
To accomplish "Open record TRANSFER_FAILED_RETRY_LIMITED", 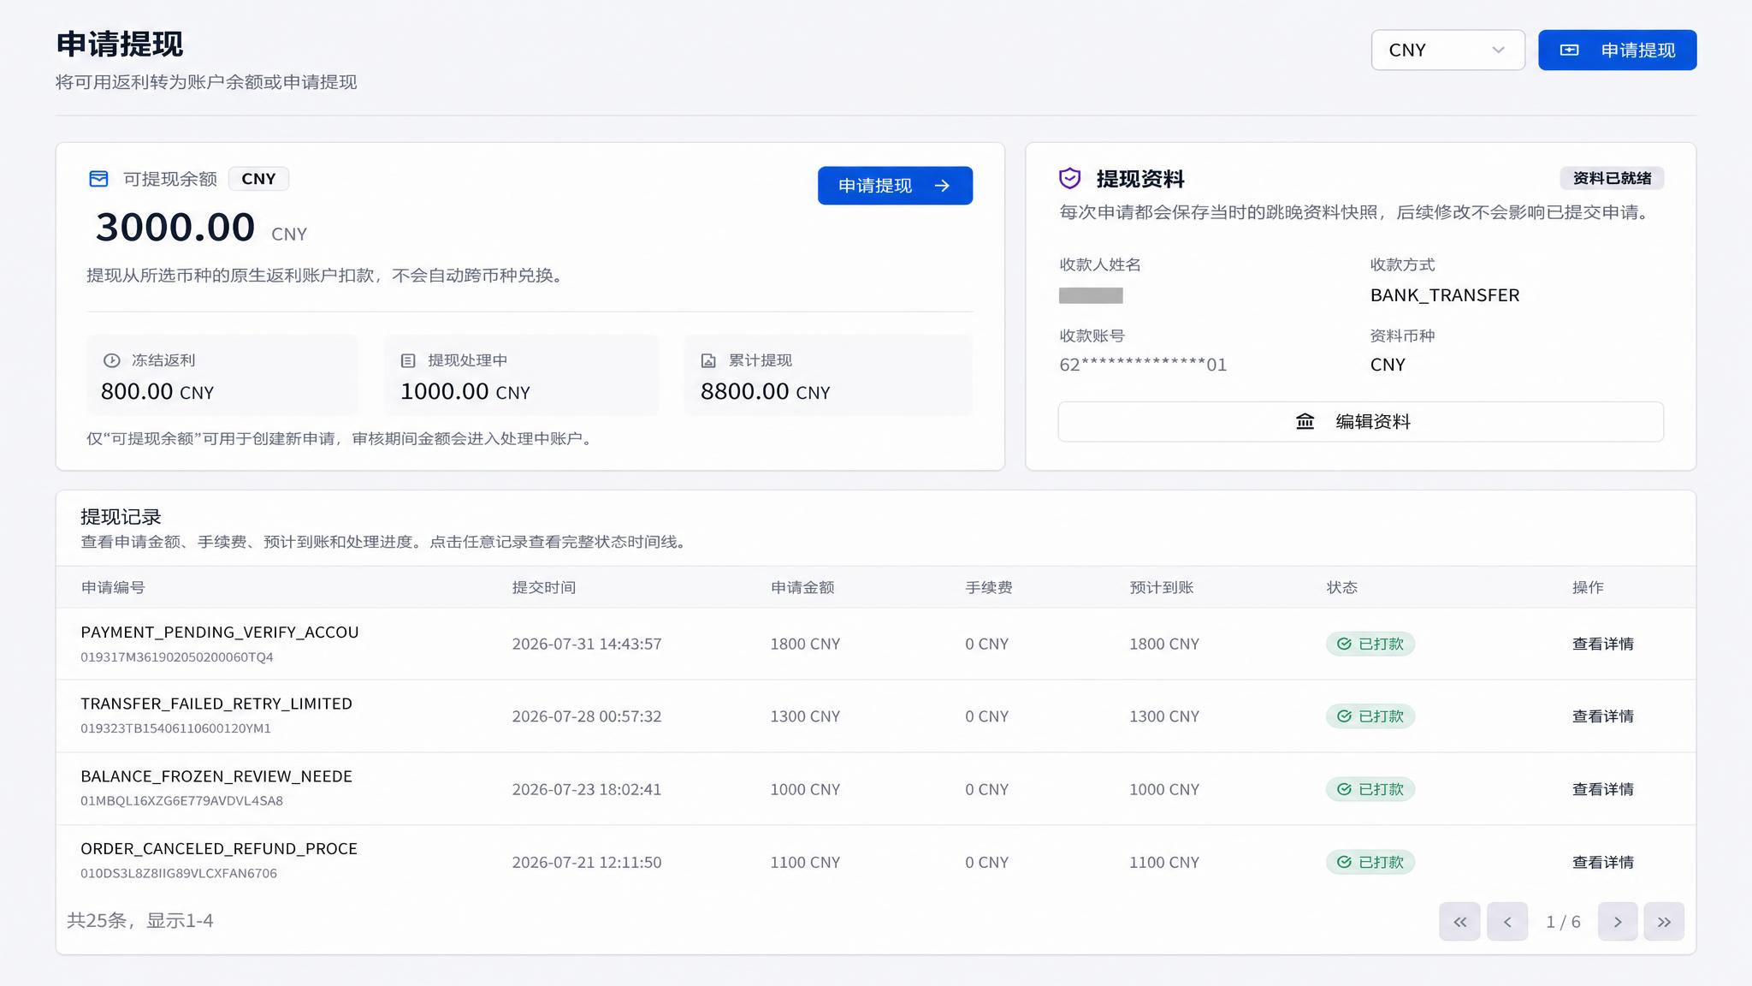I will pos(216,704).
